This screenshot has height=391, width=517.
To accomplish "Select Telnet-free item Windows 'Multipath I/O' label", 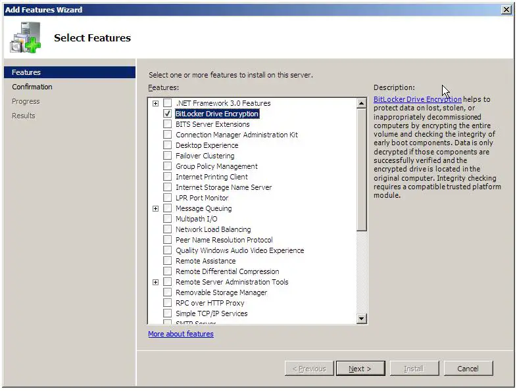I will (x=196, y=219).
